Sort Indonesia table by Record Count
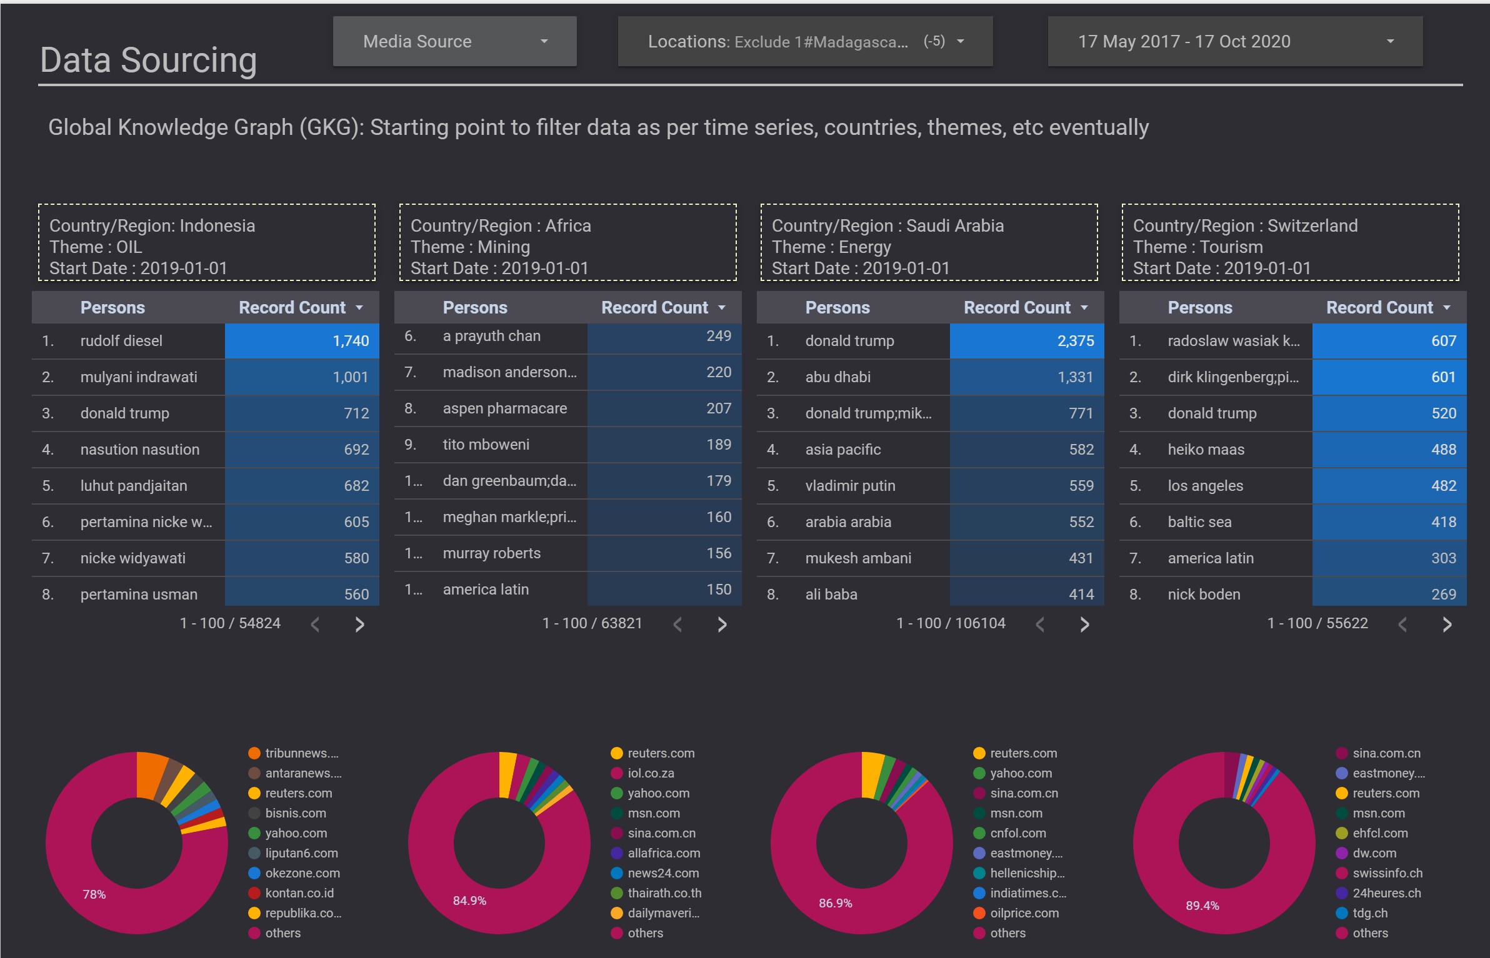 [x=292, y=307]
